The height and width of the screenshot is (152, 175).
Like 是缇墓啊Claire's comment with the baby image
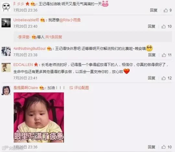click(166, 147)
